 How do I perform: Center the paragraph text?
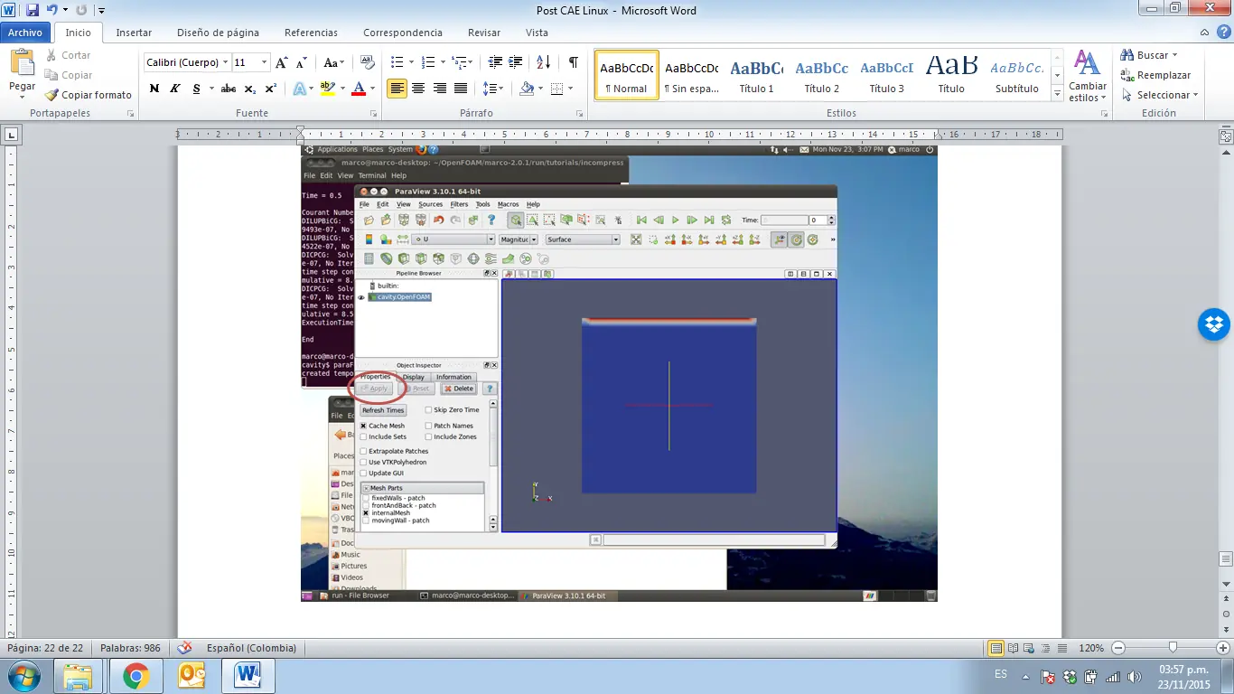(418, 89)
